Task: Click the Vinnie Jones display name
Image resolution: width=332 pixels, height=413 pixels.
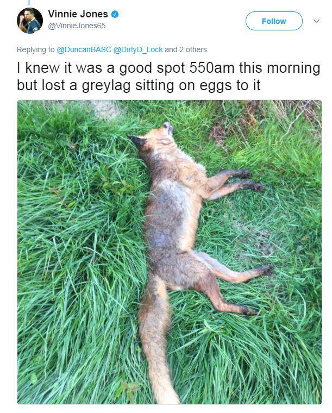Action: click(78, 14)
